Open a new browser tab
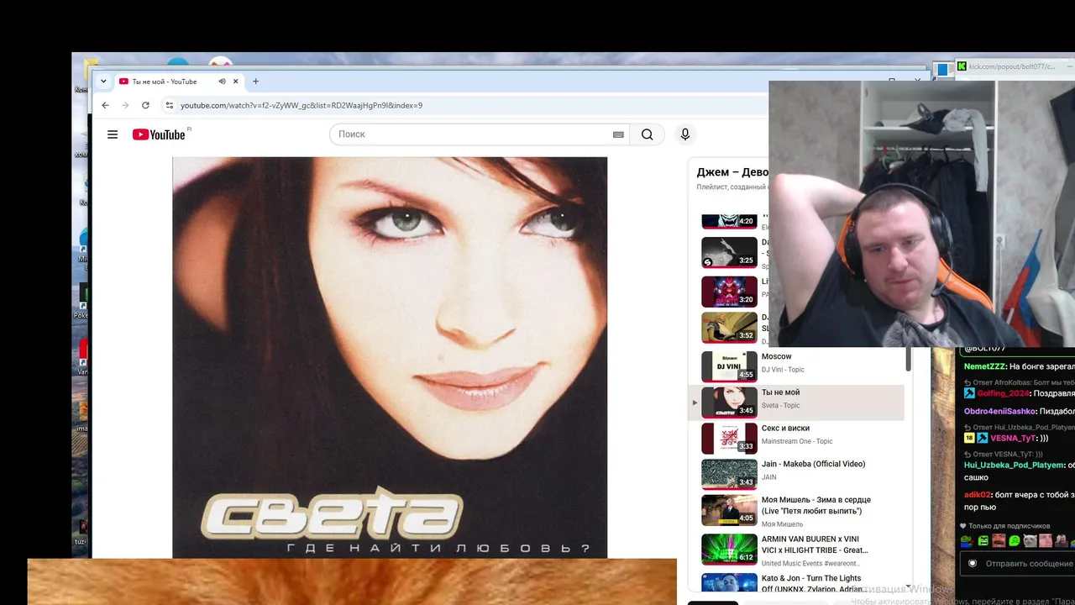 point(255,82)
